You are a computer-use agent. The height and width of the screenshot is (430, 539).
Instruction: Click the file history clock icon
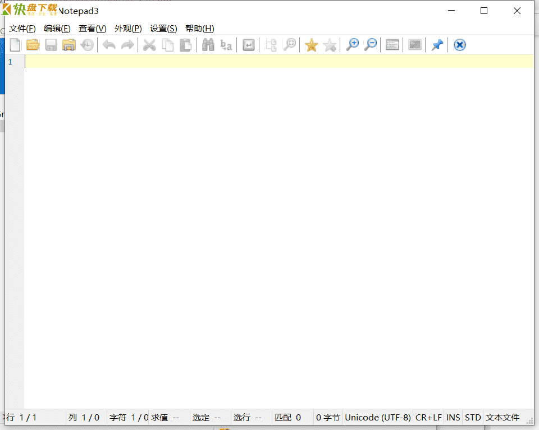pyautogui.click(x=87, y=45)
